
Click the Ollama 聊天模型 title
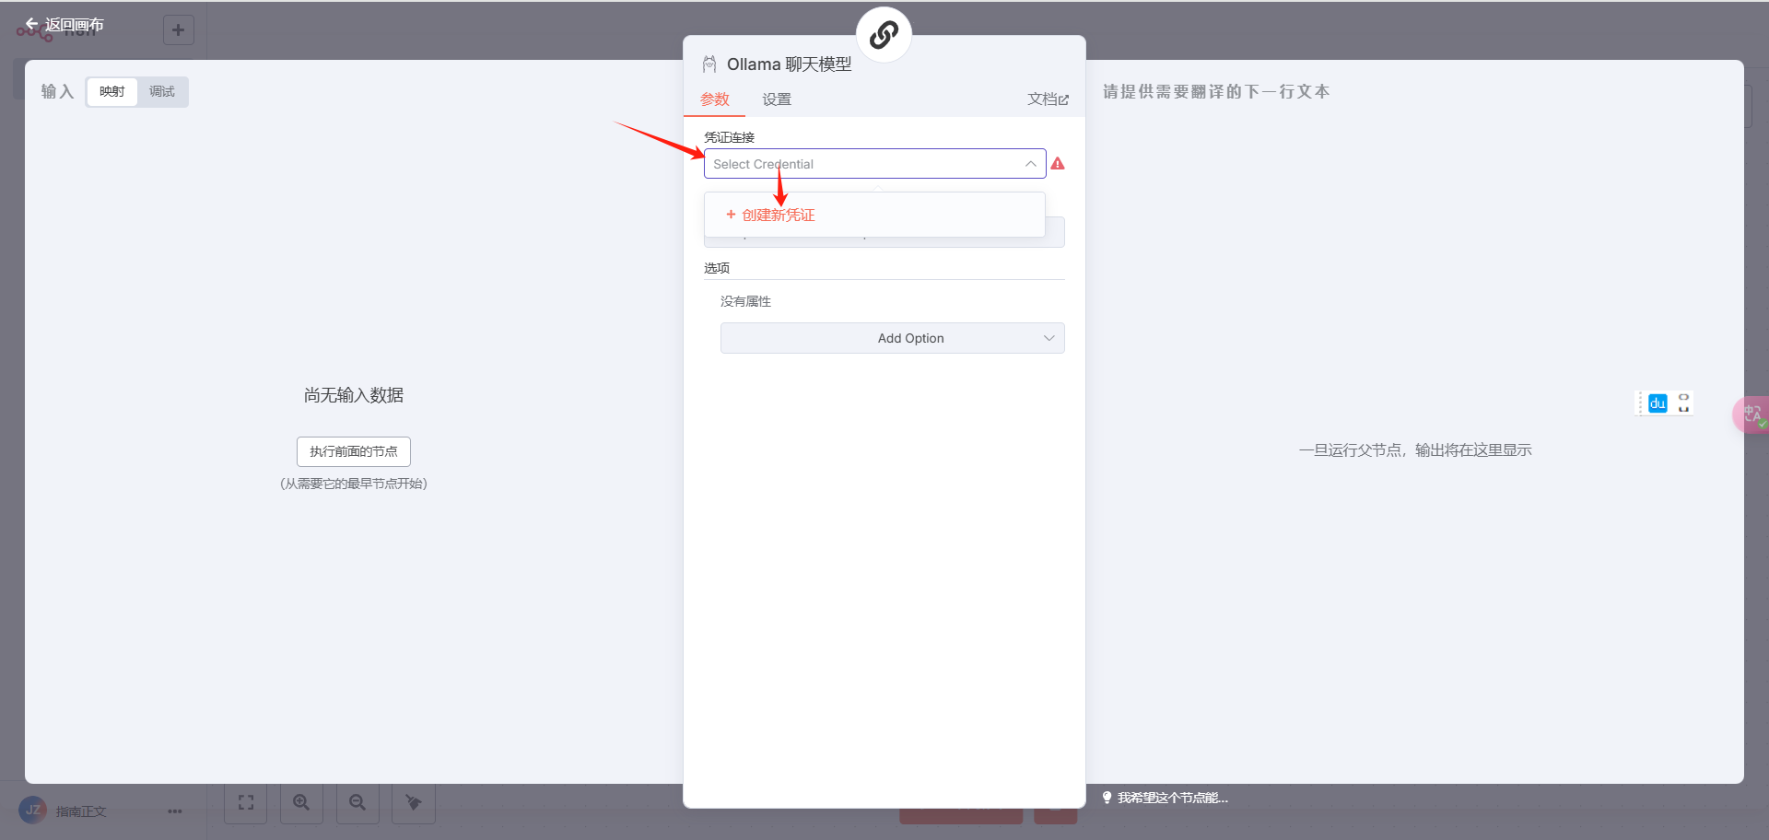(x=790, y=64)
